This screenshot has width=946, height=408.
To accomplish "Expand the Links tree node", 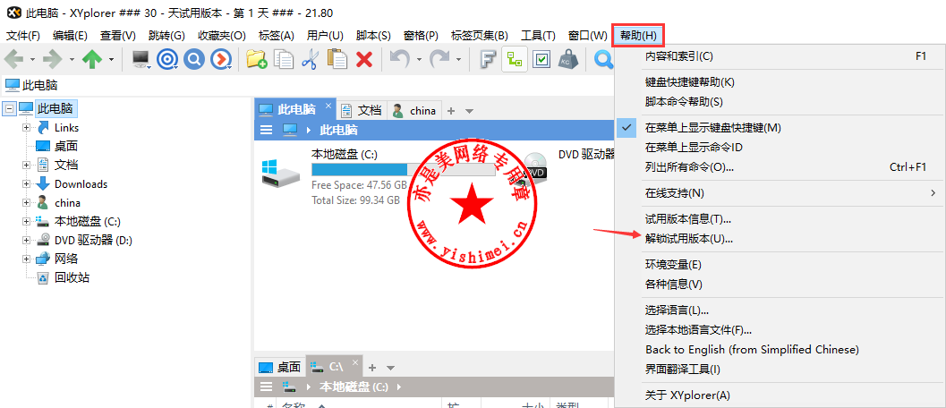I will tap(26, 128).
